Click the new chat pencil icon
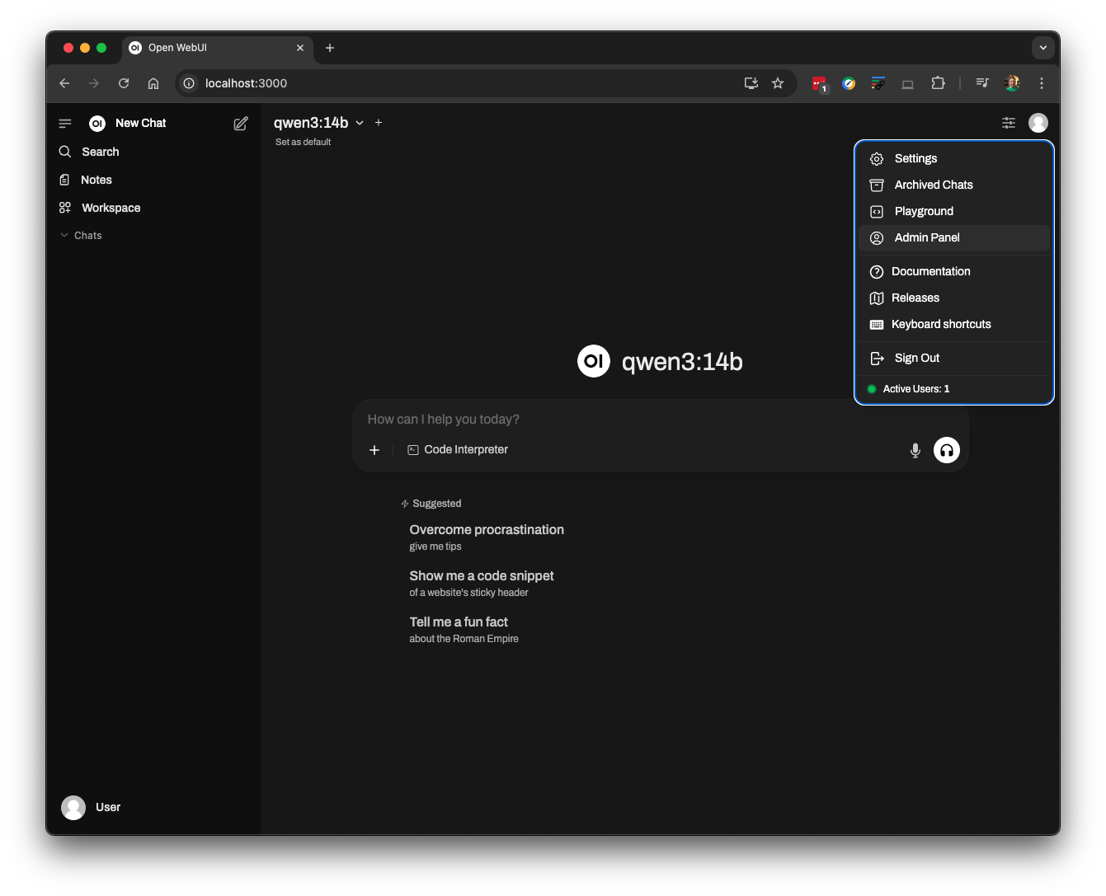1106x896 pixels. pyautogui.click(x=241, y=124)
